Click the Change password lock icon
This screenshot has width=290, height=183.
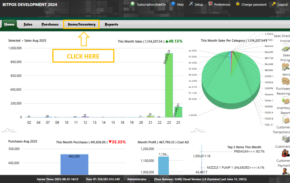238,4
